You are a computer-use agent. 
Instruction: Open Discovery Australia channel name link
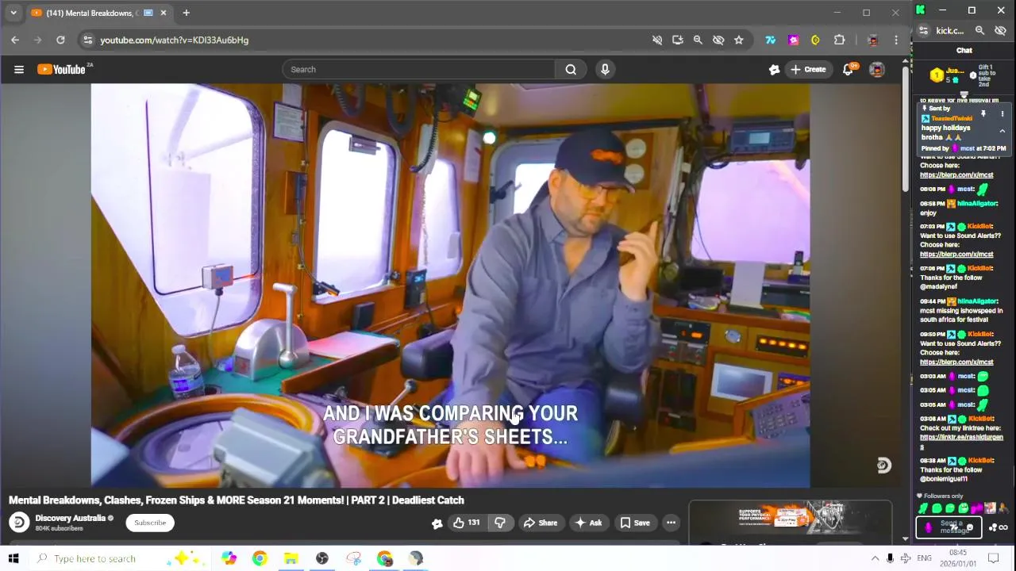[70, 518]
